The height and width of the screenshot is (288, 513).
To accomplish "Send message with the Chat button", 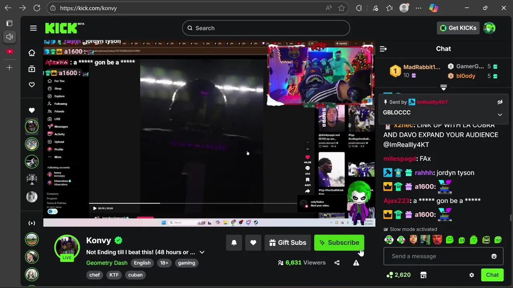I will pos(492,275).
